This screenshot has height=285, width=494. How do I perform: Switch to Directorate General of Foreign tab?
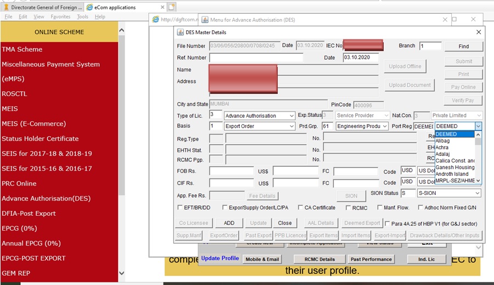click(x=43, y=7)
